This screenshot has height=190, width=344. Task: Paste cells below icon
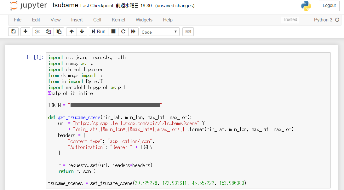click(59, 32)
